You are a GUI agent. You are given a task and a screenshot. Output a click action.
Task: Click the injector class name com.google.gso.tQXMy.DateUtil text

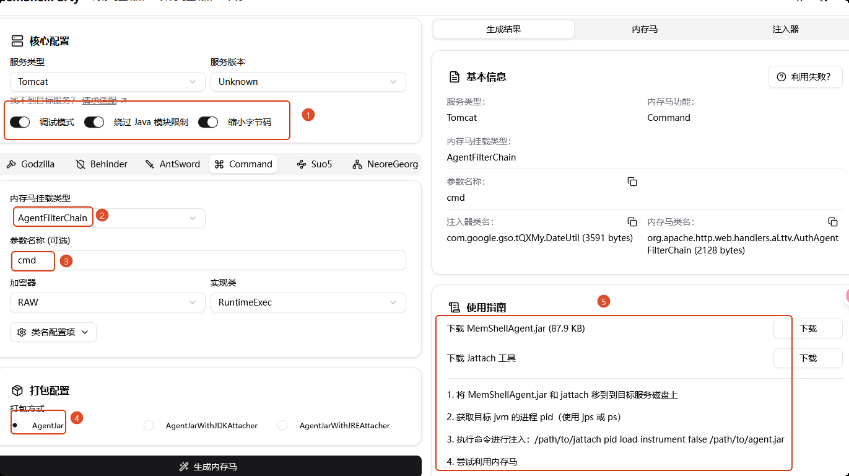click(540, 238)
